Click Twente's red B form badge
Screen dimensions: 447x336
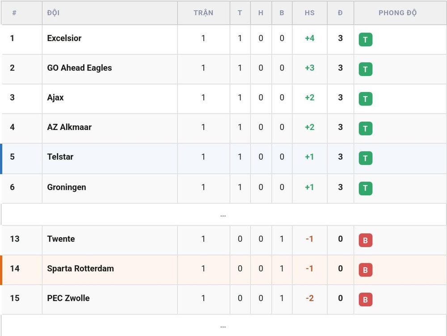pos(366,240)
